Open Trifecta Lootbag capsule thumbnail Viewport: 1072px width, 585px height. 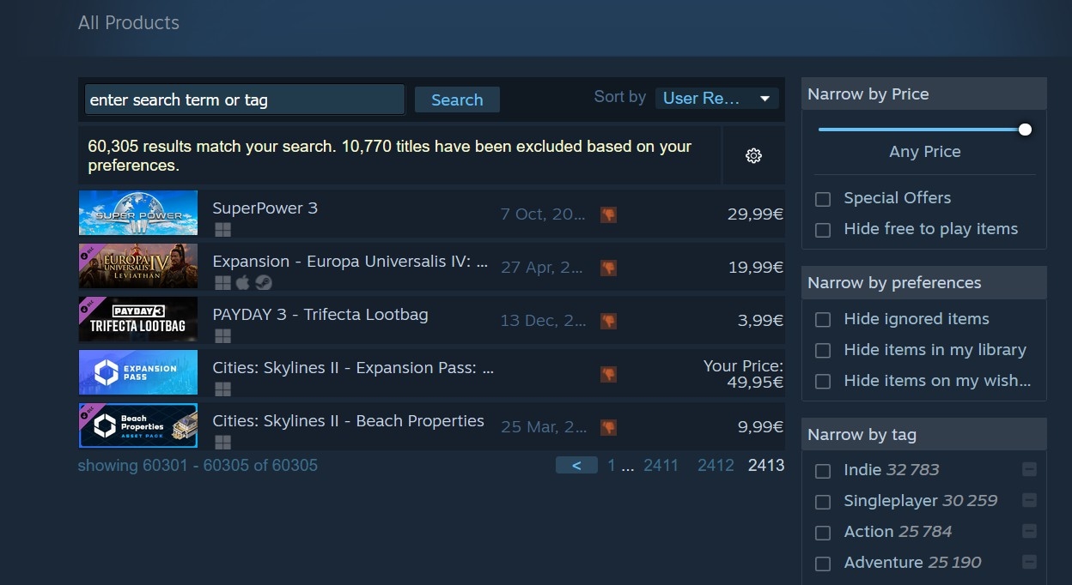tap(137, 319)
